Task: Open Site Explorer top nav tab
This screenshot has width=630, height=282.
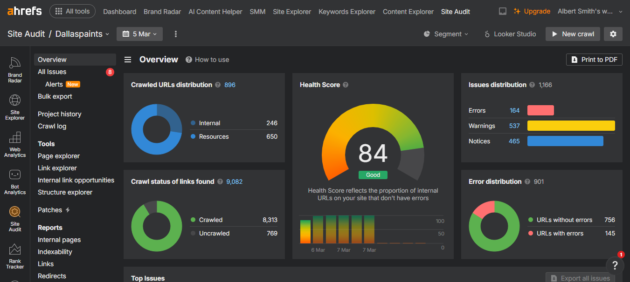Action: click(x=292, y=12)
